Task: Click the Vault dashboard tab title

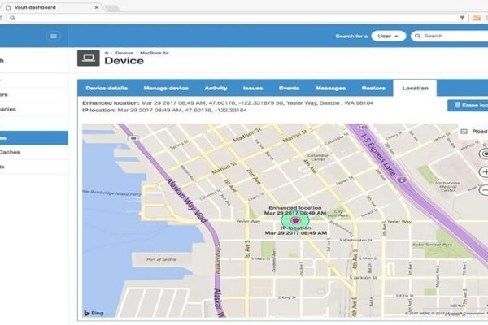Action: [35, 7]
